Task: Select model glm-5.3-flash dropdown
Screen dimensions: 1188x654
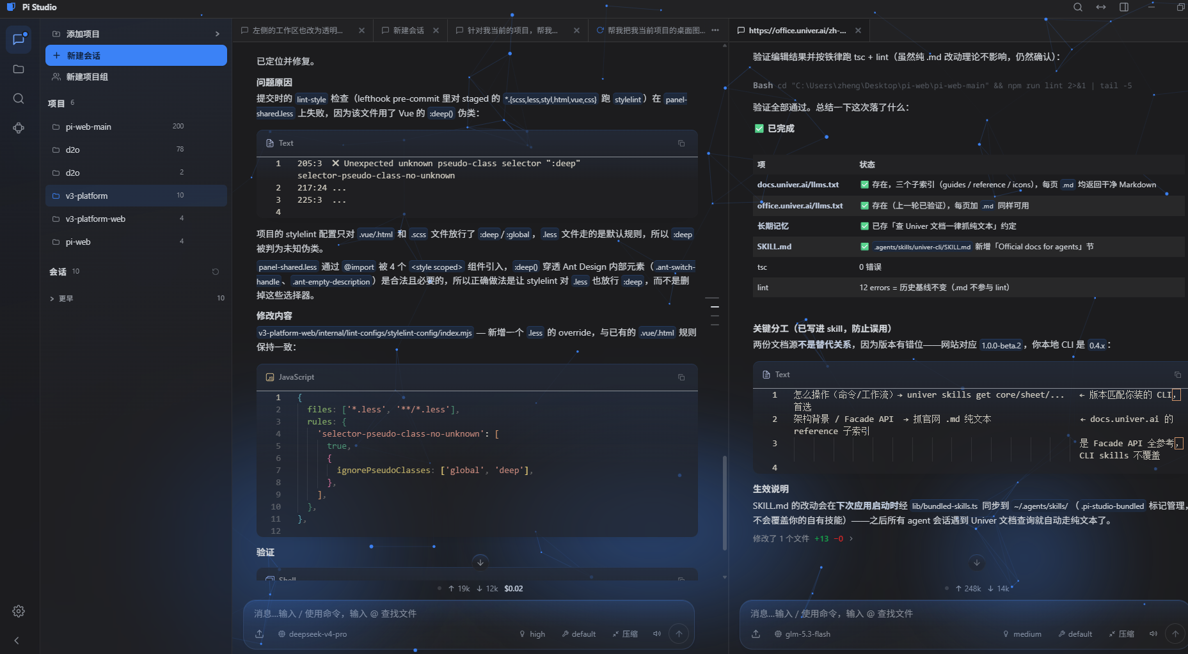Action: click(802, 634)
